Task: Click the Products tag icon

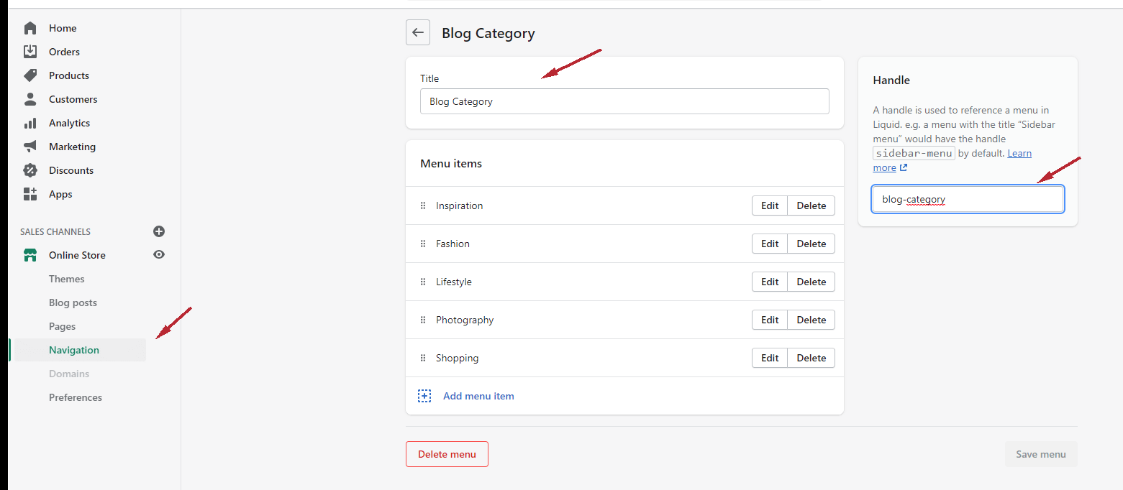Action: coord(30,75)
